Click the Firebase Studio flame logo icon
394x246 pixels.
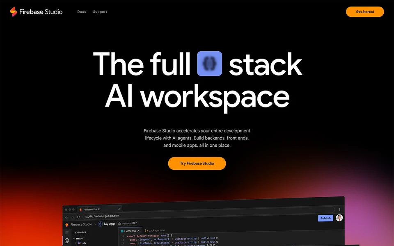point(14,11)
